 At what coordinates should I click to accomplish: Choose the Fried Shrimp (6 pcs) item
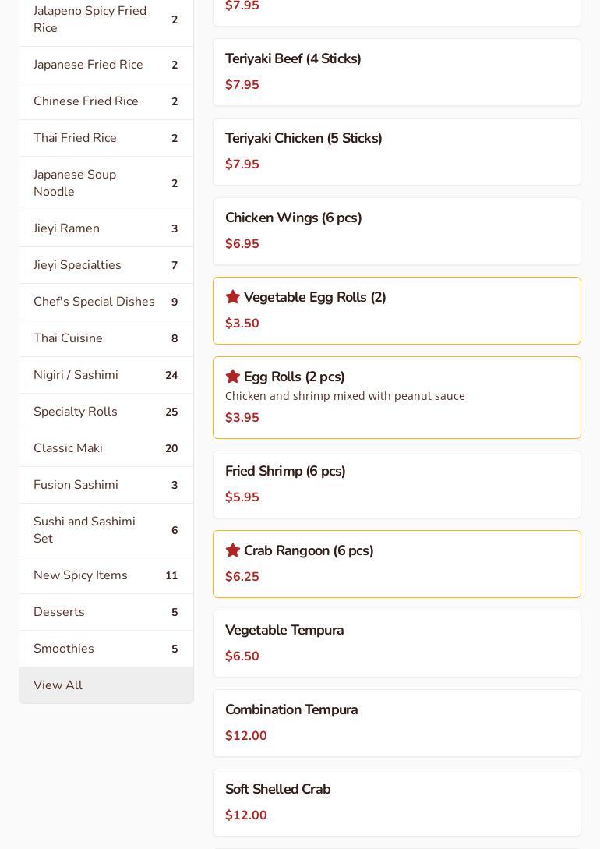pyautogui.click(x=397, y=484)
